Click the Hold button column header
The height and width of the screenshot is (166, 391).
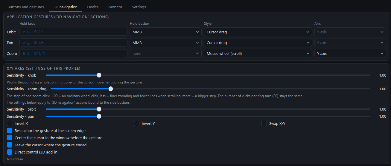[x=139, y=24]
